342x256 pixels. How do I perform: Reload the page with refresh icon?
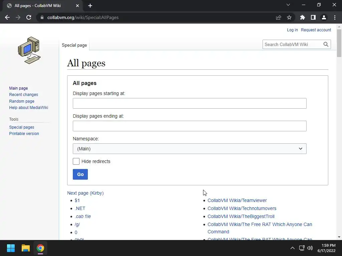[29, 17]
